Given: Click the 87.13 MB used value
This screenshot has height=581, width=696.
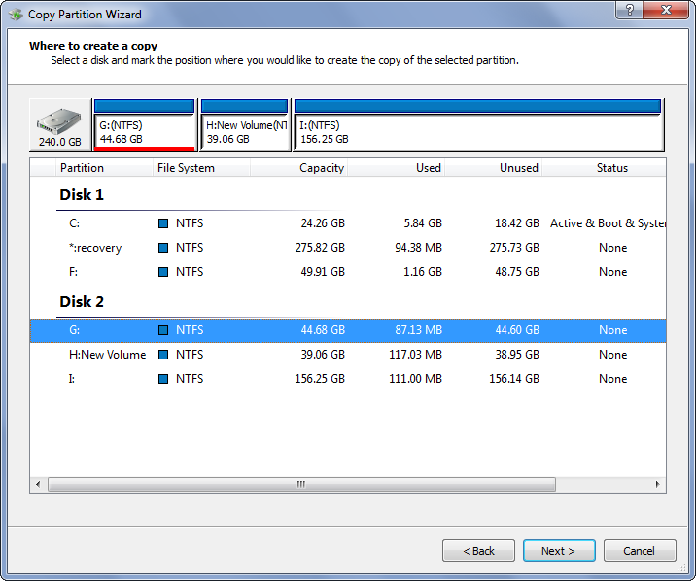Looking at the screenshot, I should click(419, 330).
